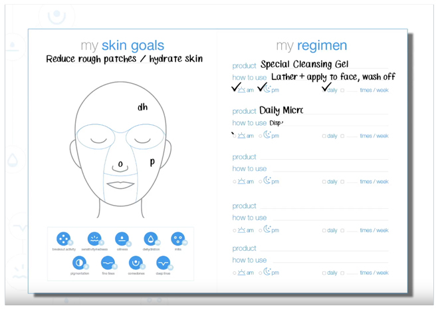Click the last entry's product field
444x310 pixels.
324,248
